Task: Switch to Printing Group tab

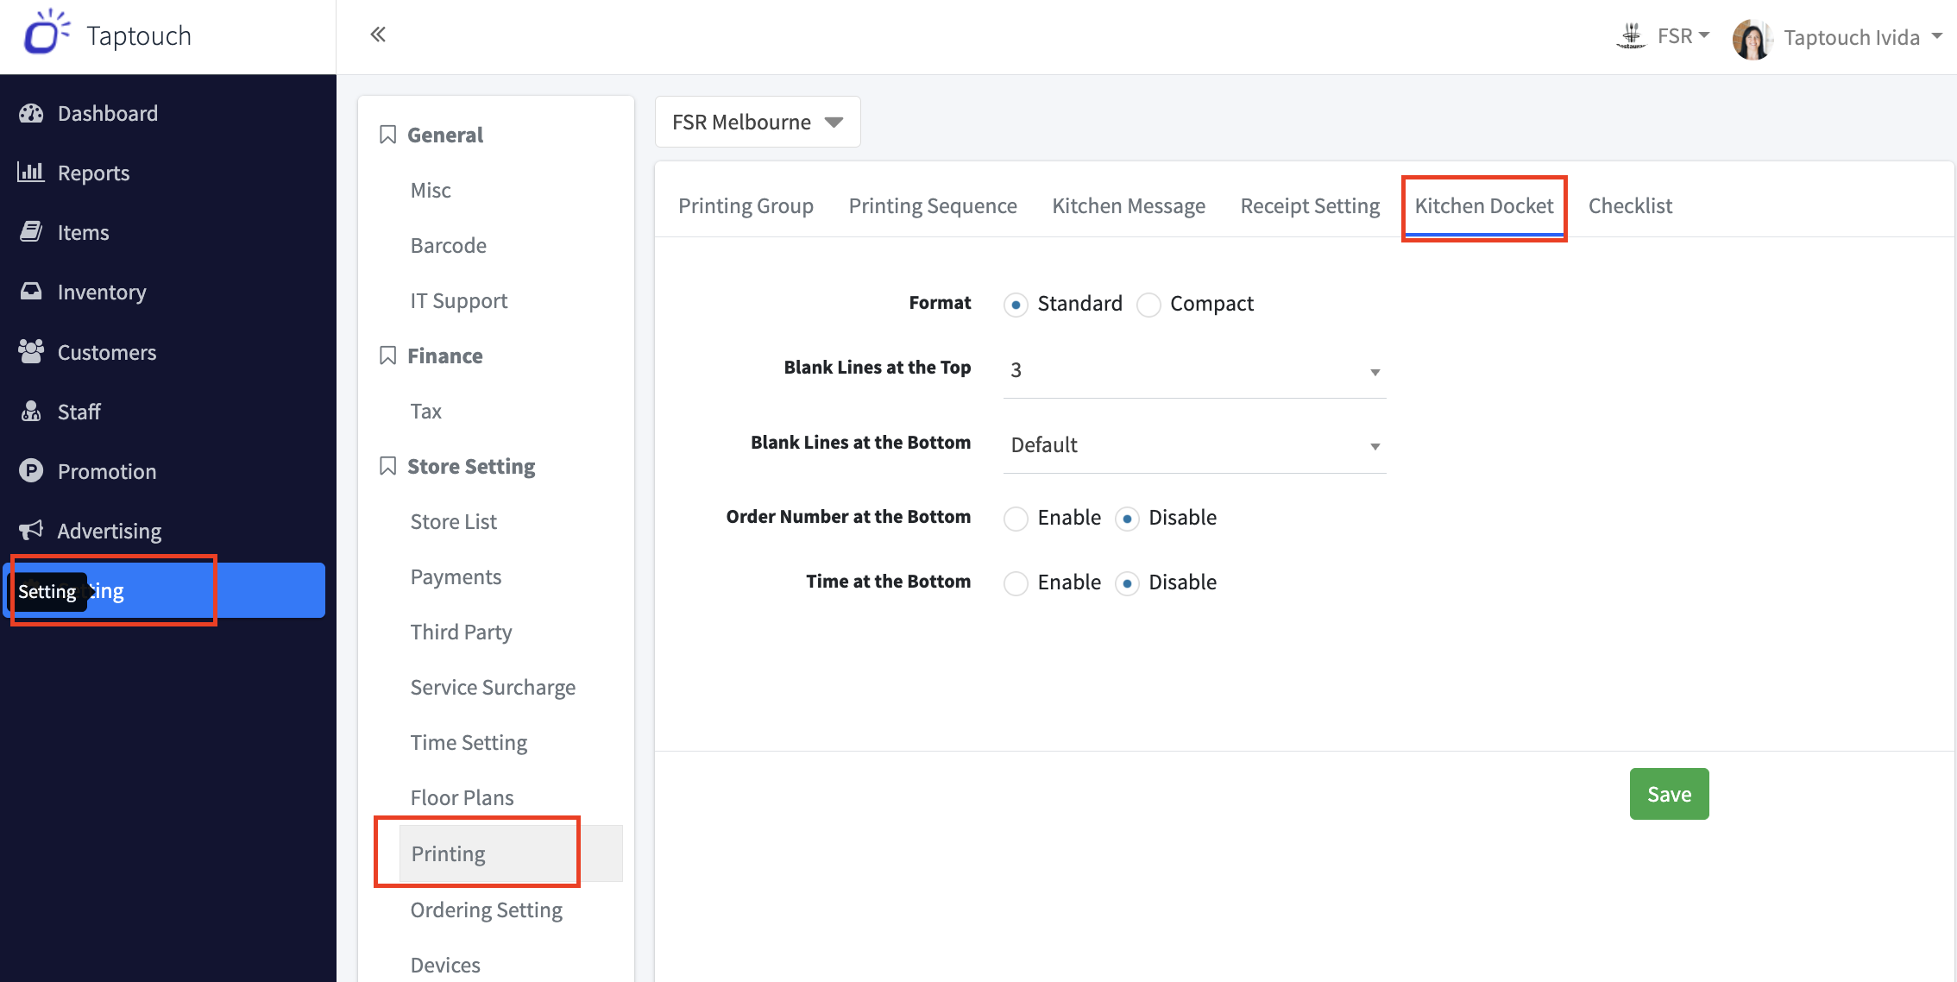Action: [746, 205]
